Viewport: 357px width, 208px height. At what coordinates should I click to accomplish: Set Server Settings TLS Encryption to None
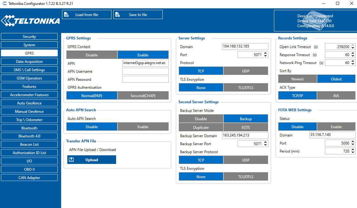(x=201, y=88)
